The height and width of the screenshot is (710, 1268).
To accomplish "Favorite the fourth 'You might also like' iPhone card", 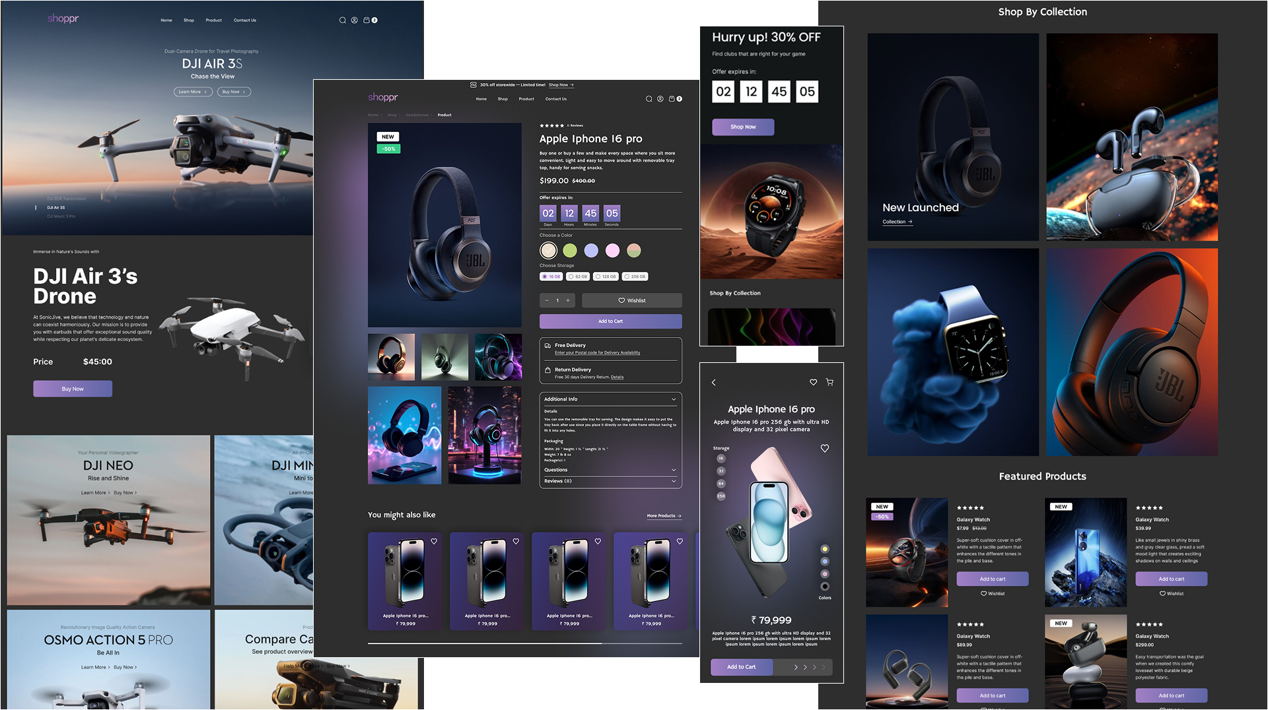I will tap(680, 541).
